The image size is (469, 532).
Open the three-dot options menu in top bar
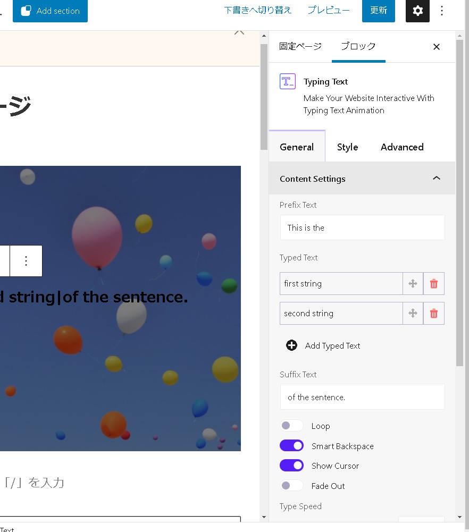coord(442,11)
